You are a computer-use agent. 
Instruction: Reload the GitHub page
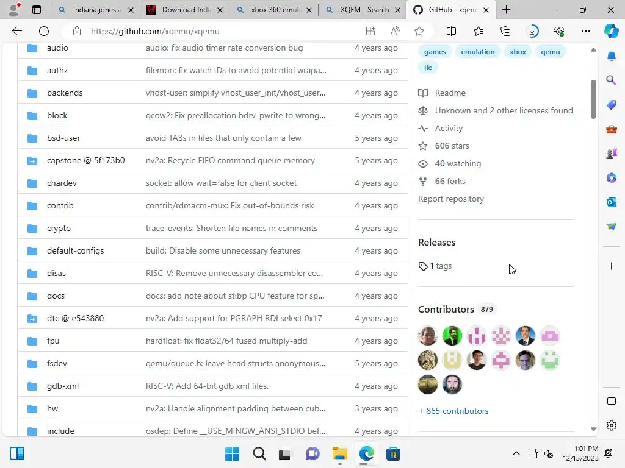(x=44, y=31)
